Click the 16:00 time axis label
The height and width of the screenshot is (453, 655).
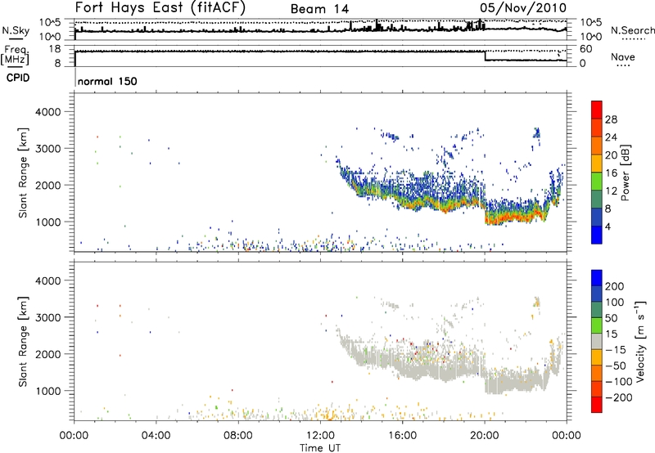click(x=402, y=436)
